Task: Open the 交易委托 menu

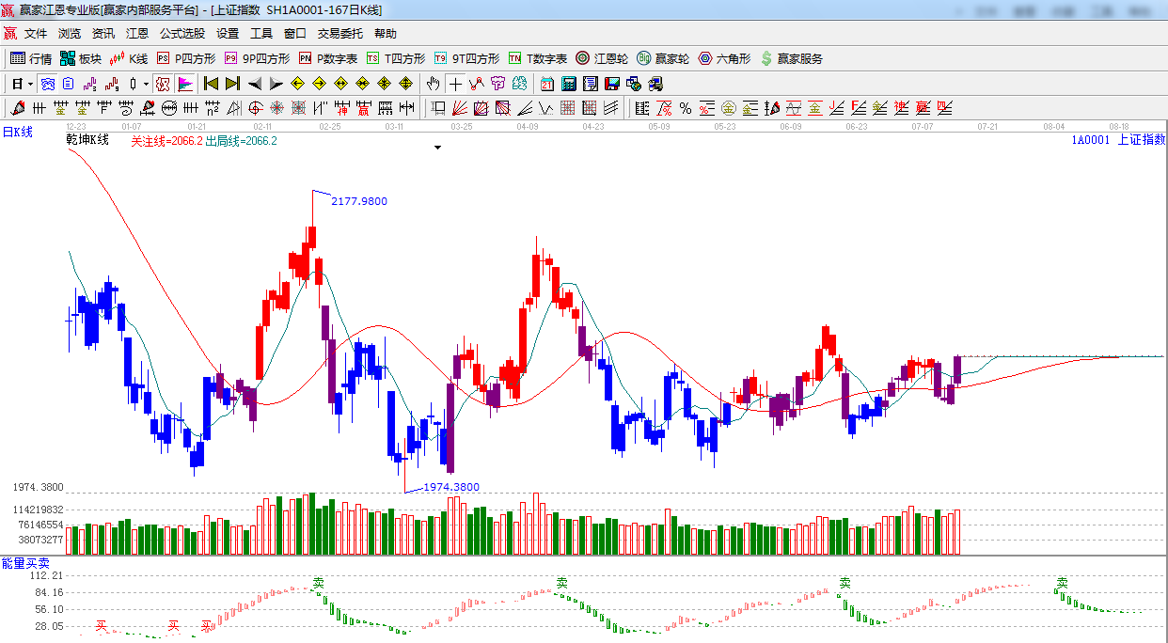Action: tap(339, 34)
